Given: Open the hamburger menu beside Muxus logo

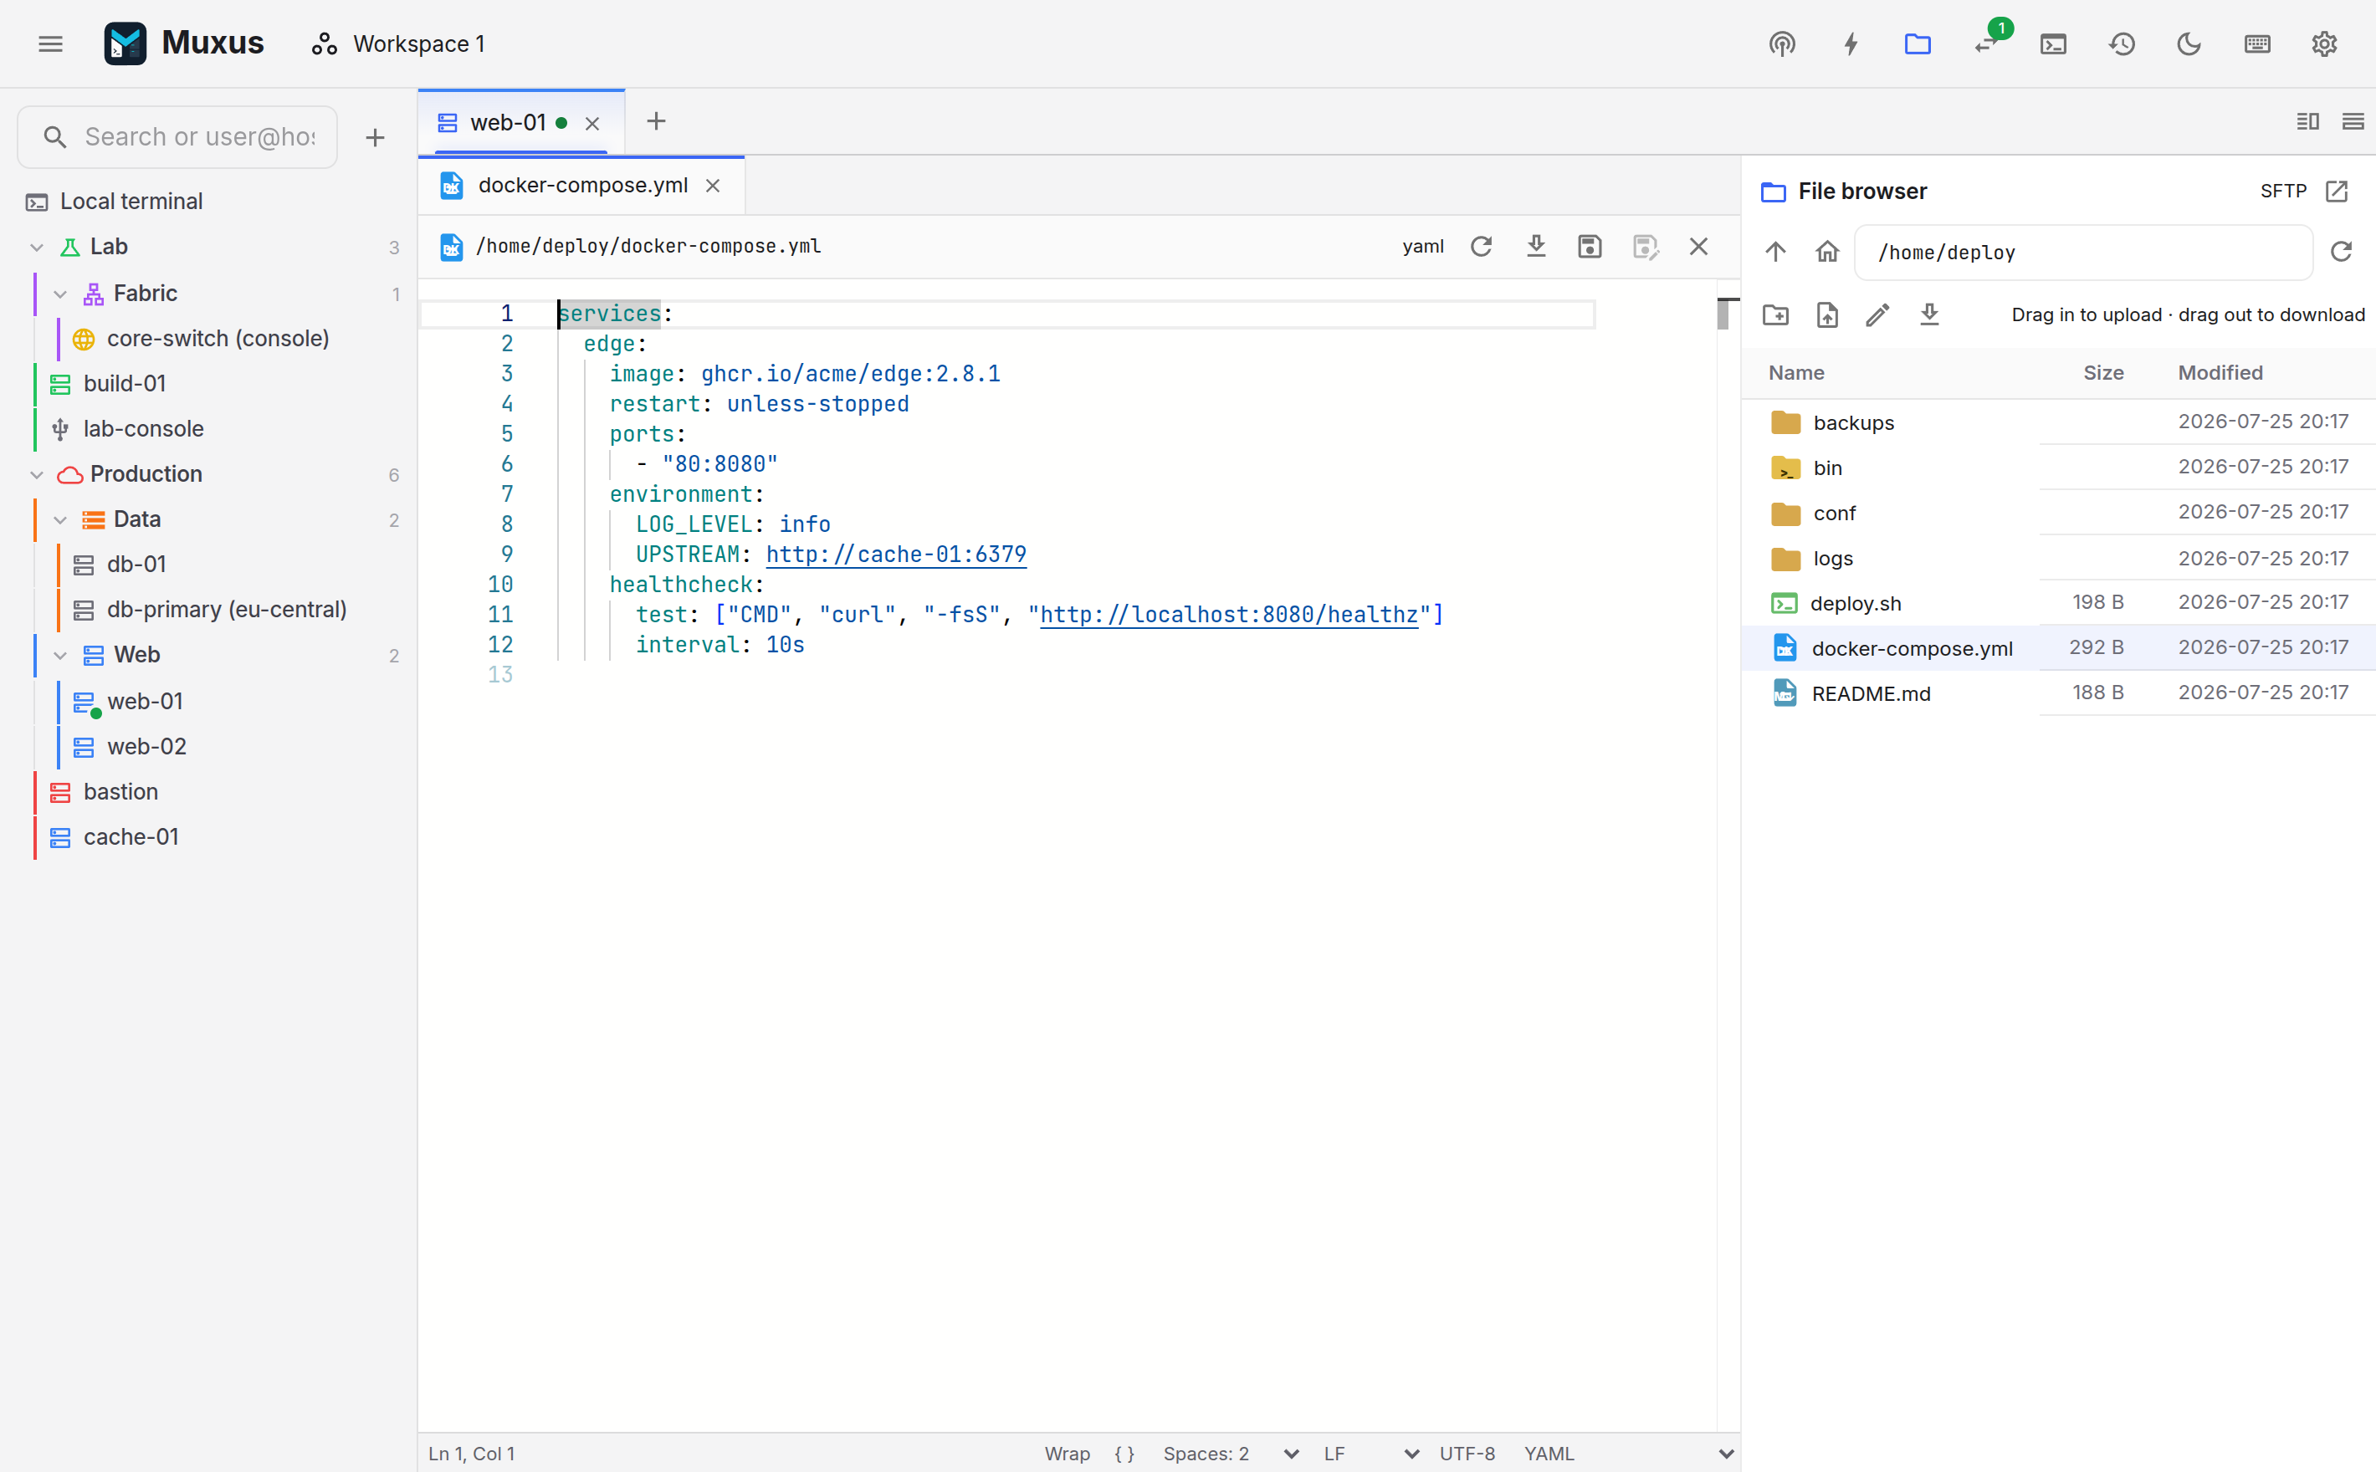Looking at the screenshot, I should tap(51, 43).
